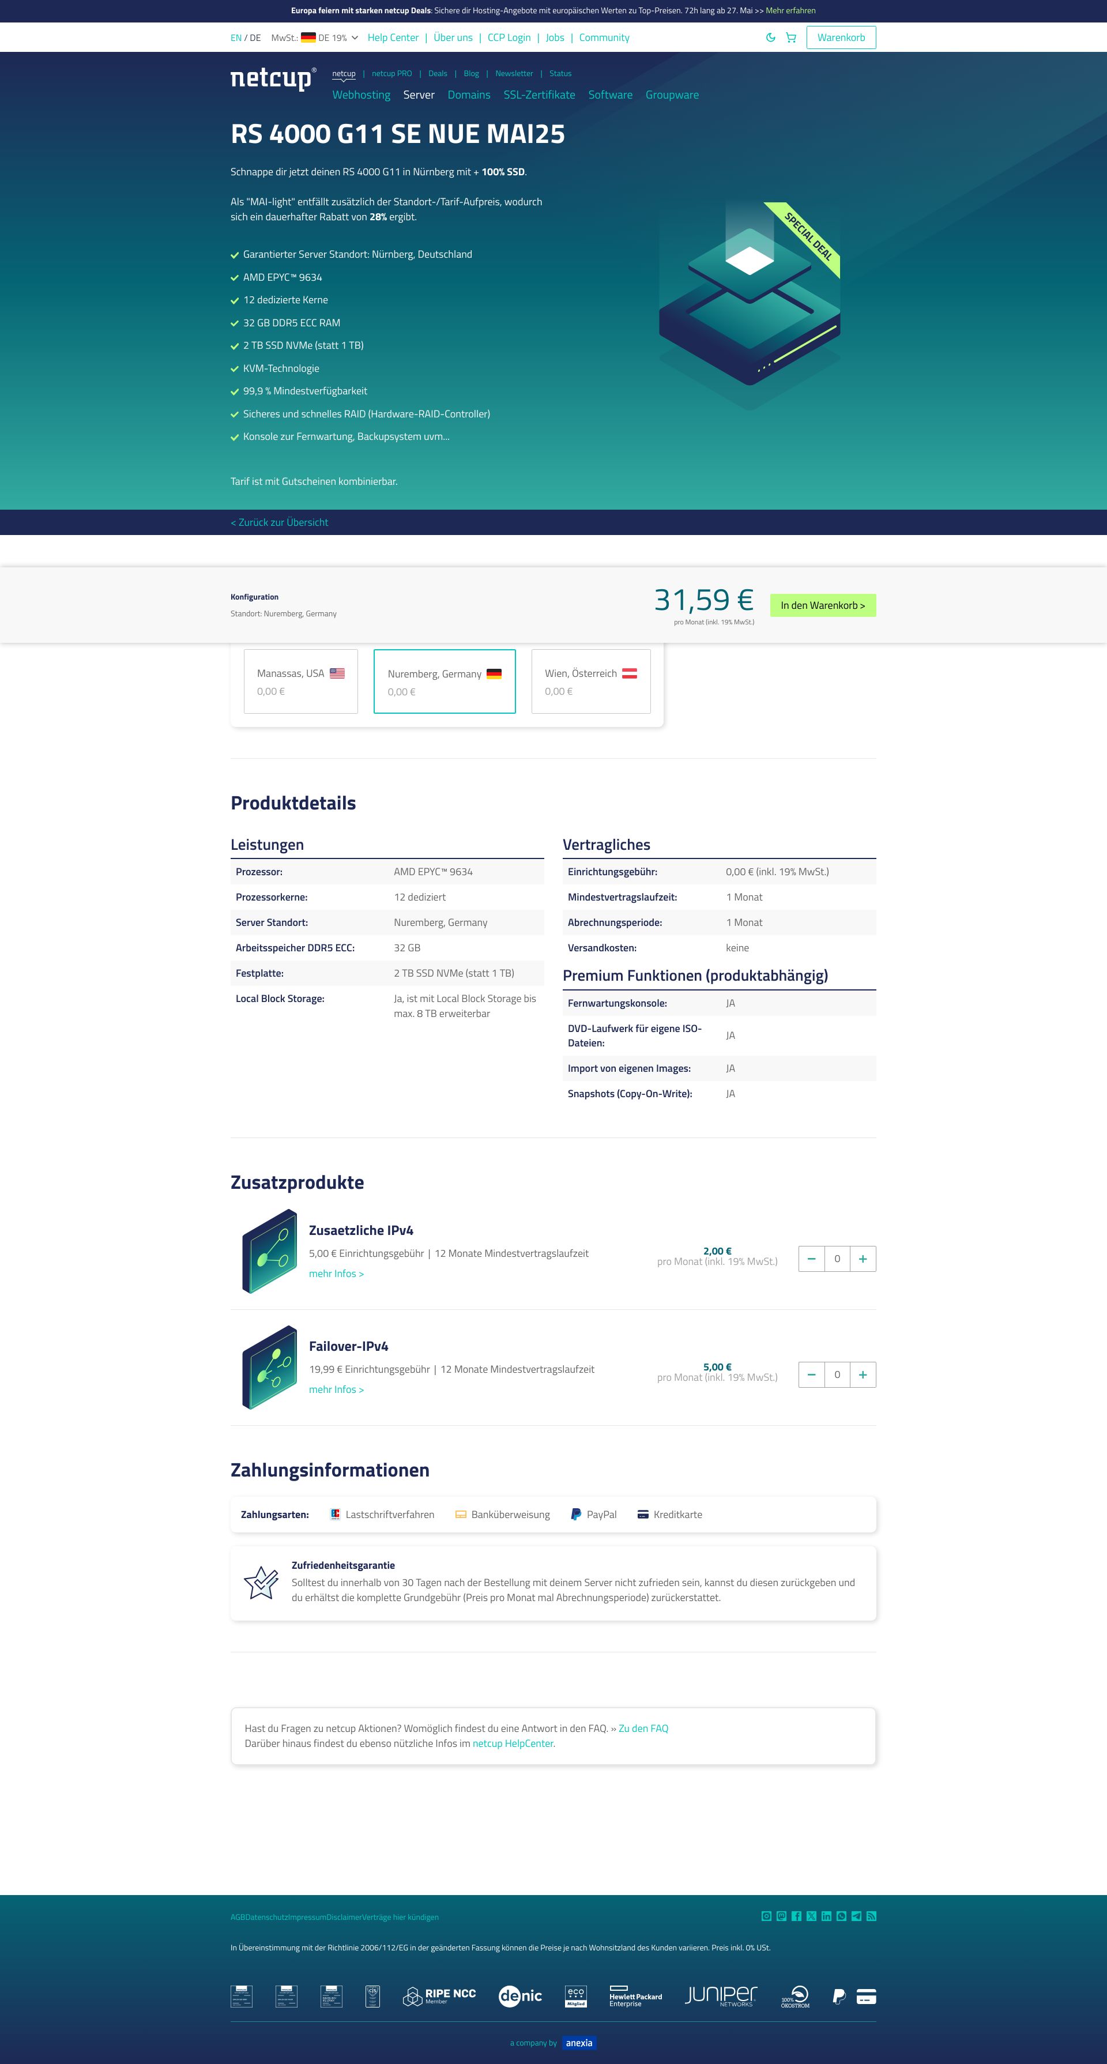This screenshot has height=2064, width=1107.
Task: Open the X (Twitter) icon in footer
Action: tap(811, 1916)
